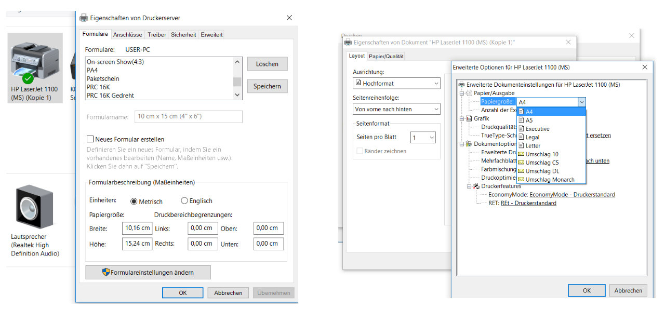Click the Dokumentoptionen icon in the tree

click(x=469, y=144)
